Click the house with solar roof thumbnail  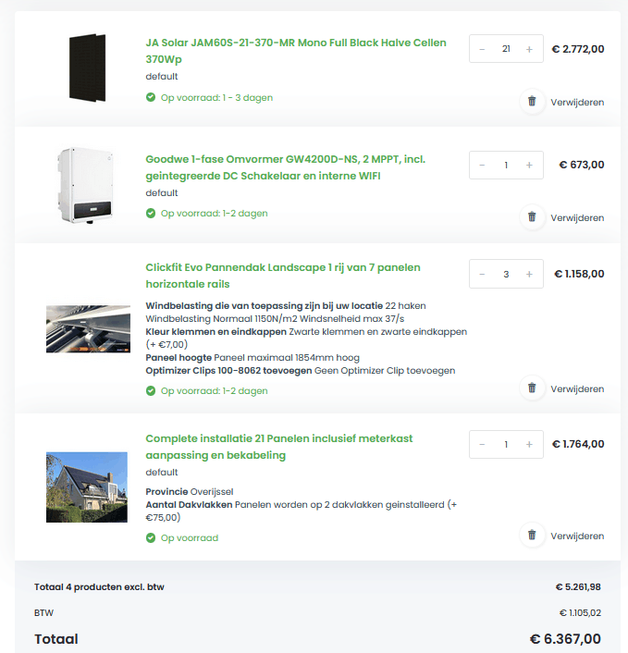[x=87, y=487]
